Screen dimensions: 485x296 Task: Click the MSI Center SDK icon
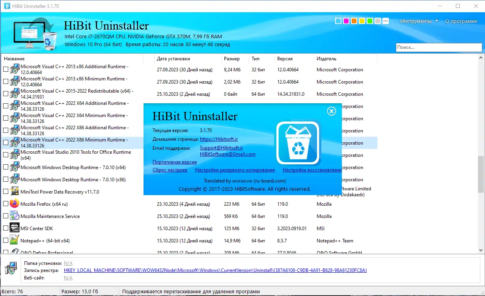(x=15, y=228)
